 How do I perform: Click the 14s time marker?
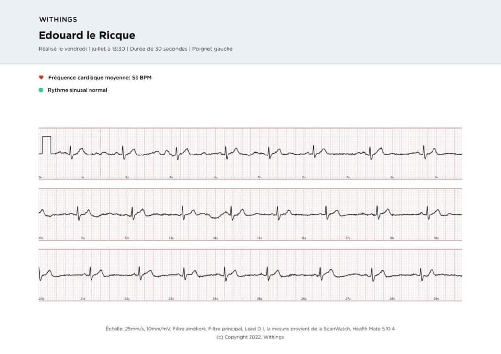(x=215, y=238)
